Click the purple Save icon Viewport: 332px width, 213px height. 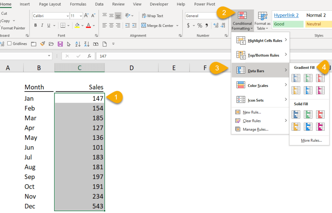[x=60, y=44]
